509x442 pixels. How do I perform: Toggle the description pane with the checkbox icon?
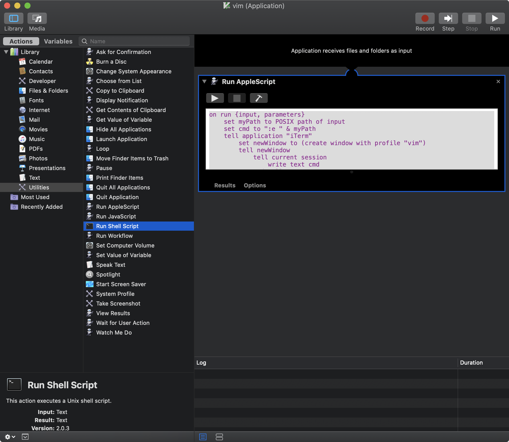coord(25,437)
